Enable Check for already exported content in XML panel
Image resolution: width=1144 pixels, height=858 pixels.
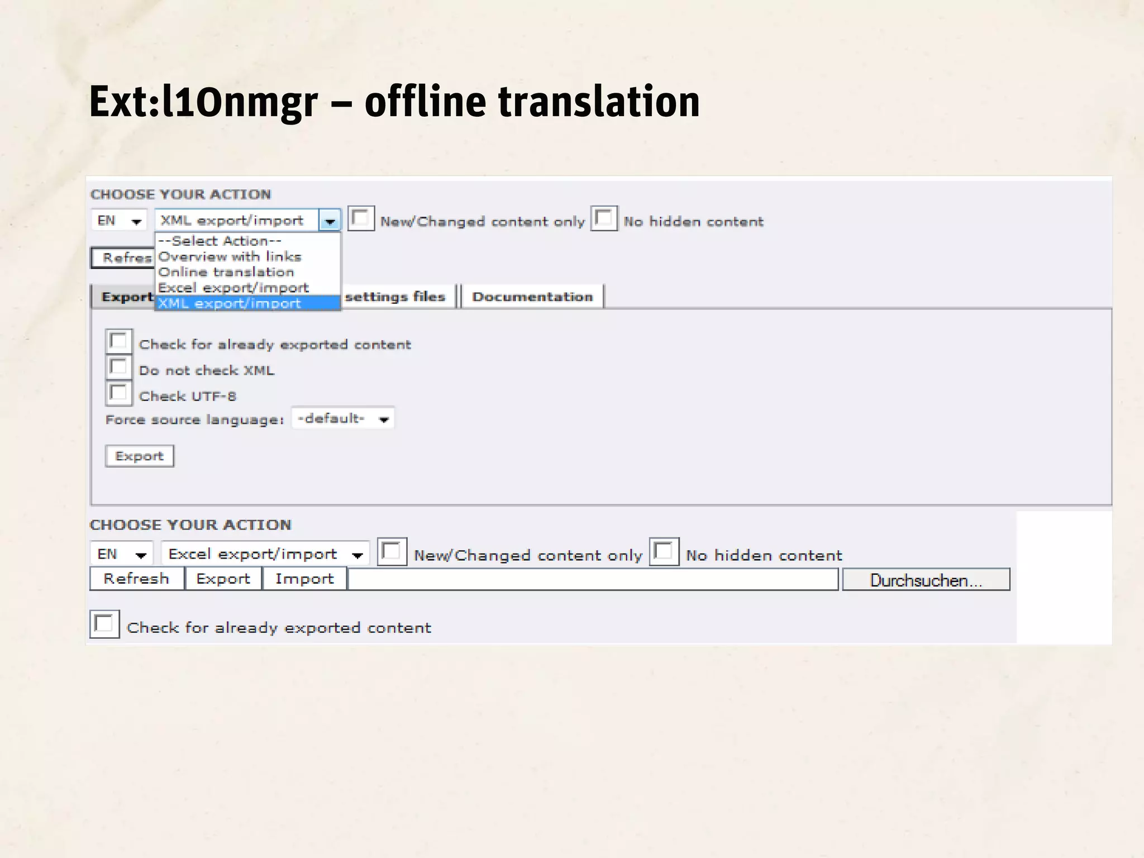[118, 341]
